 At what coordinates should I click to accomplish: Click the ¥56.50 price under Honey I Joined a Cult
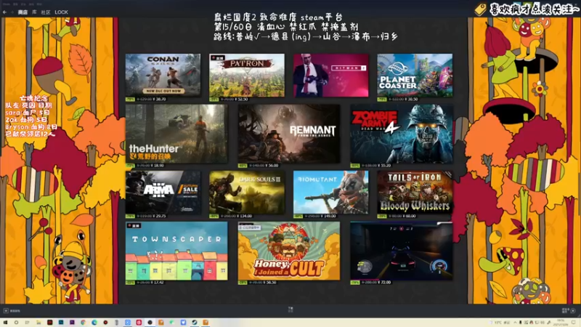pyautogui.click(x=269, y=283)
